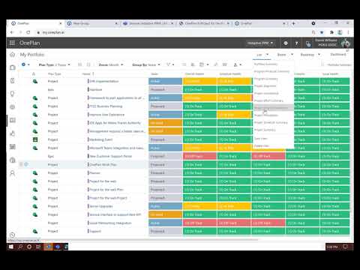The height and width of the screenshot is (270, 360).
Task: Open the user avatar in the header
Action: click(346, 43)
